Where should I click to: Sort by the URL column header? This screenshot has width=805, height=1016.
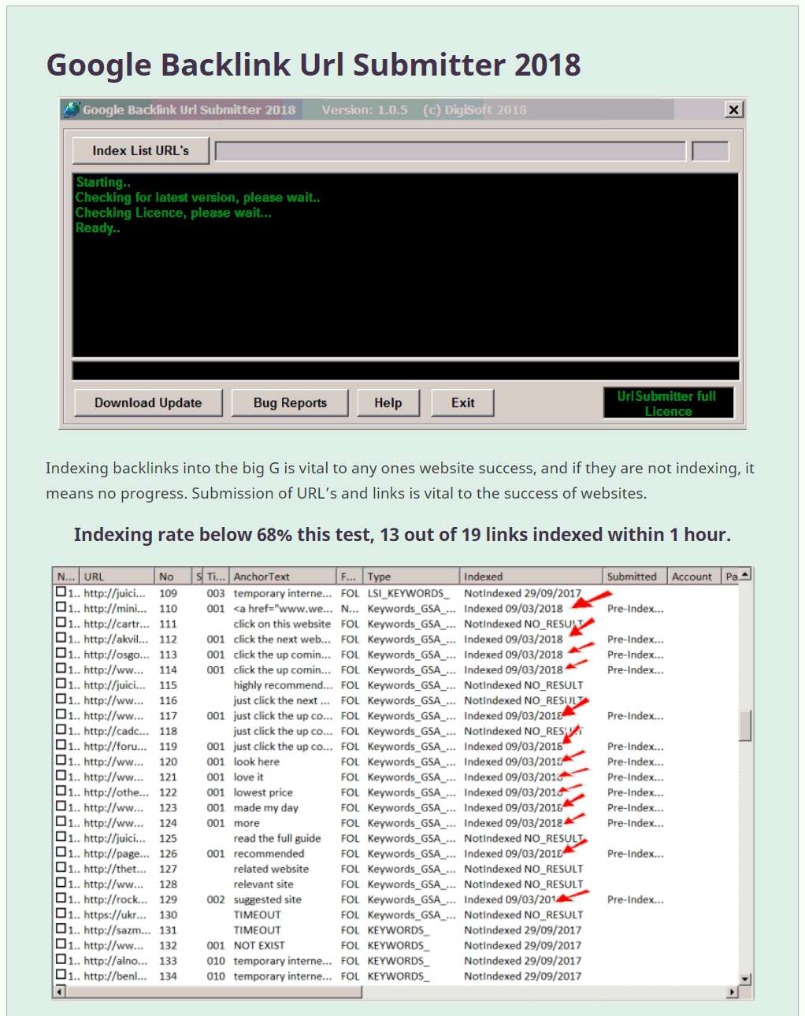click(x=117, y=577)
